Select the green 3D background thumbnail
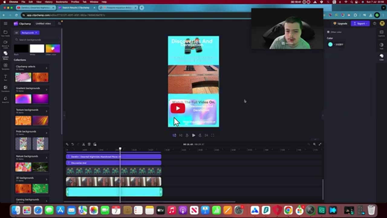 (x=41, y=188)
